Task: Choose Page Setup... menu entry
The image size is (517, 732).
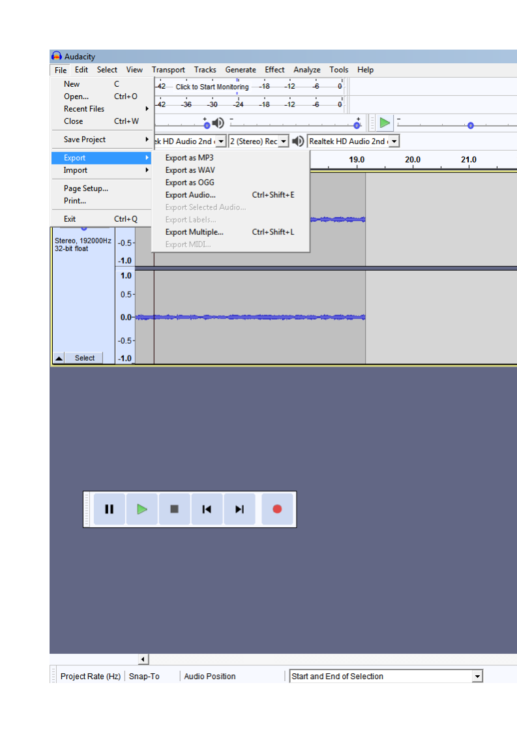Action: coord(101,189)
